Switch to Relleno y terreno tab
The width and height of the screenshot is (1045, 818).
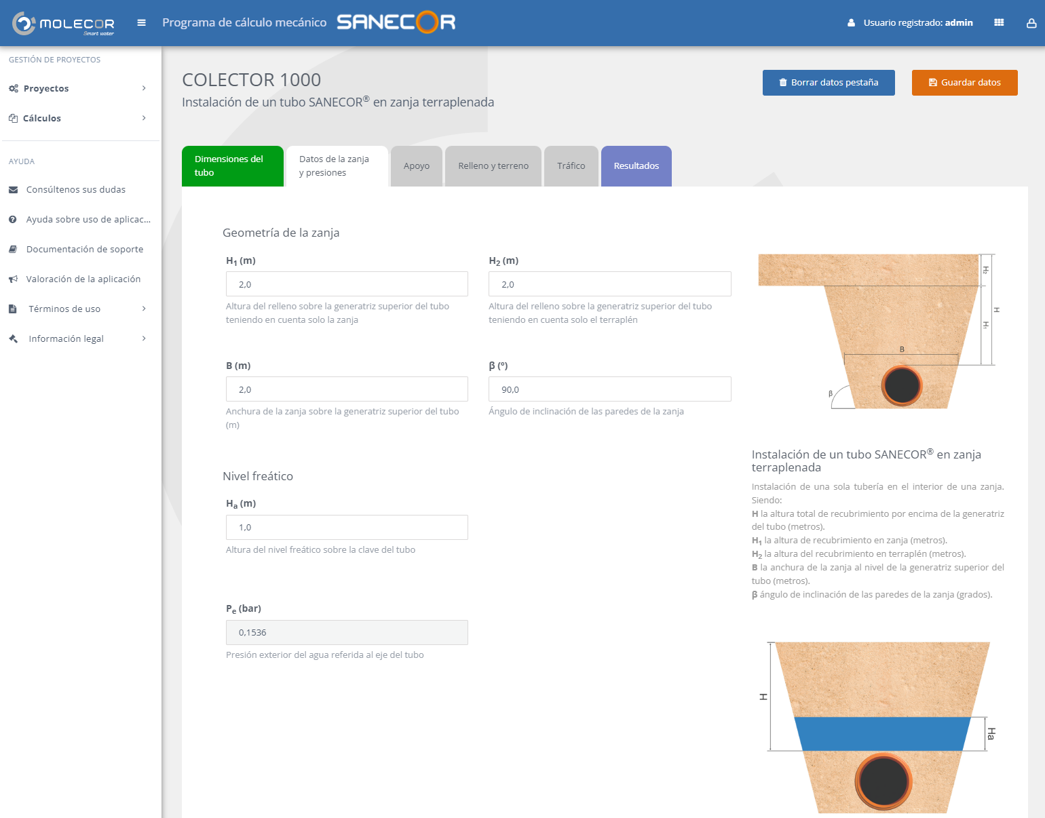[x=493, y=166]
